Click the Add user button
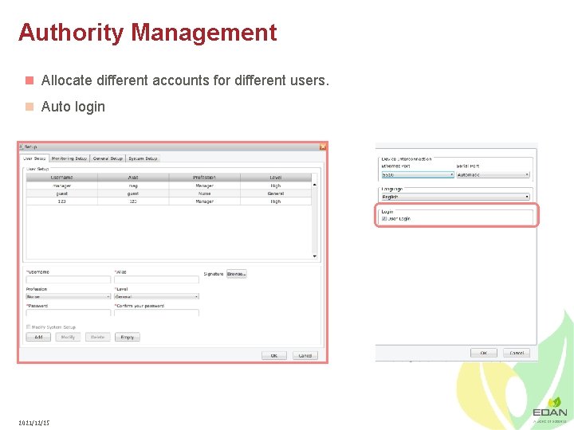Image resolution: width=574 pixels, height=430 pixels. [x=38, y=337]
